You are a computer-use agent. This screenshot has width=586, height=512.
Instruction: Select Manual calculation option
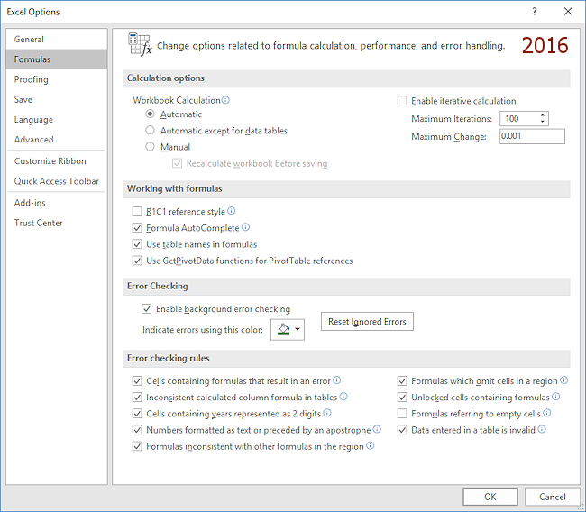click(x=150, y=147)
